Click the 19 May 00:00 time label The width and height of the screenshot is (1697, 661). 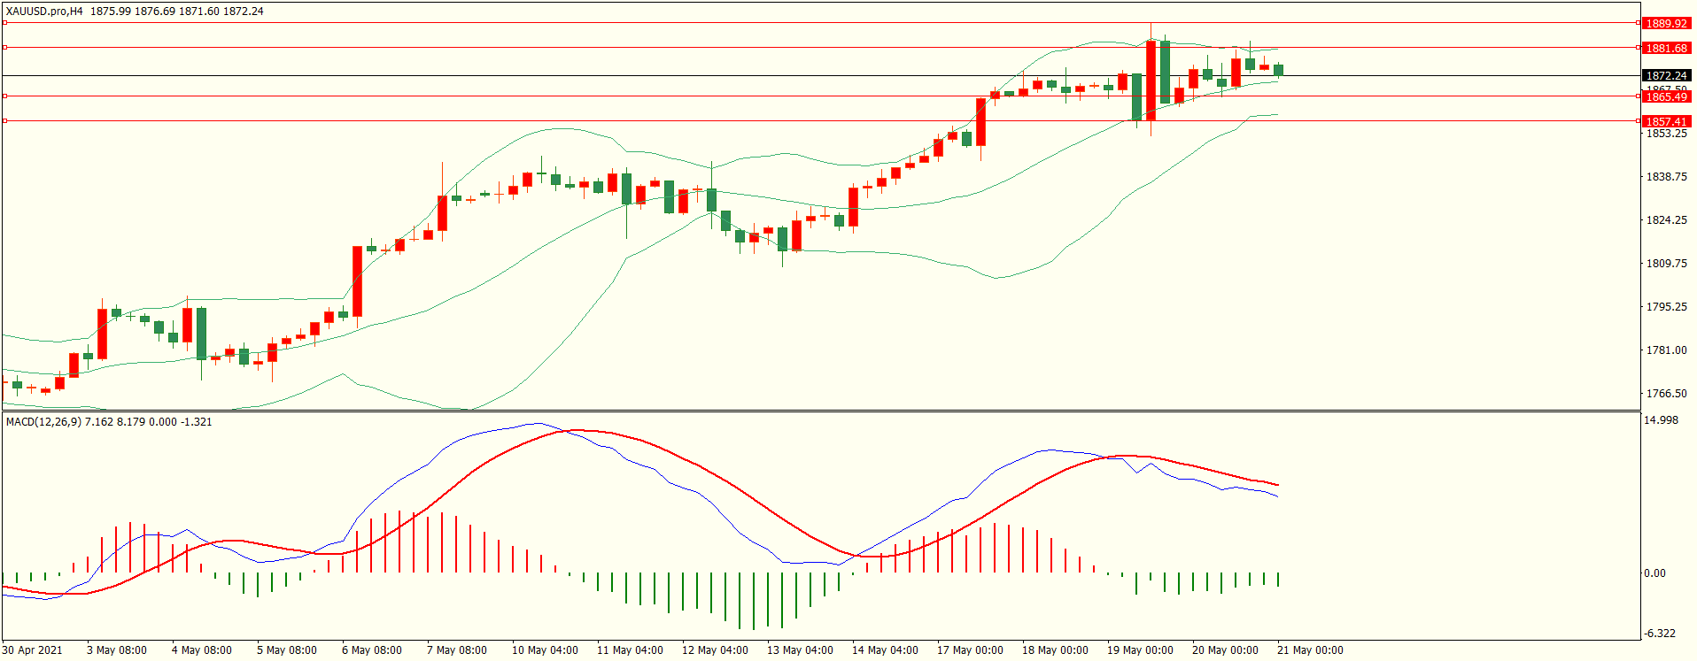[x=1140, y=650]
